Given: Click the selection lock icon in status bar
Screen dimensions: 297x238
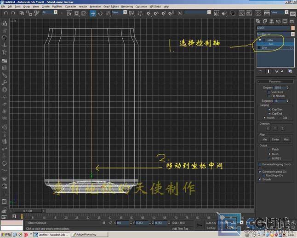Looking at the screenshot, I should (x=103, y=223).
